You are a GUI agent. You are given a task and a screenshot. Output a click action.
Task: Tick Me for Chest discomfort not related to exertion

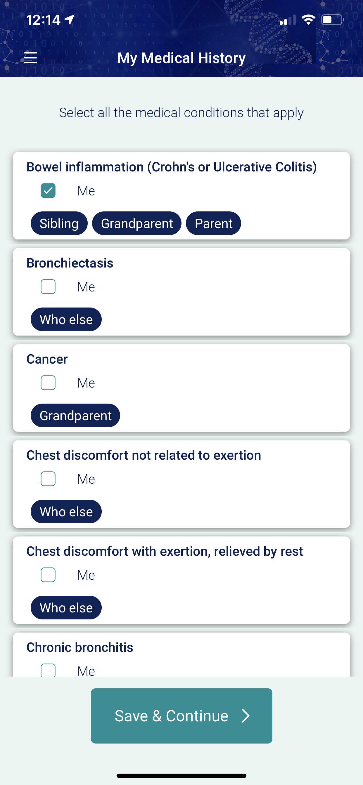pyautogui.click(x=48, y=479)
